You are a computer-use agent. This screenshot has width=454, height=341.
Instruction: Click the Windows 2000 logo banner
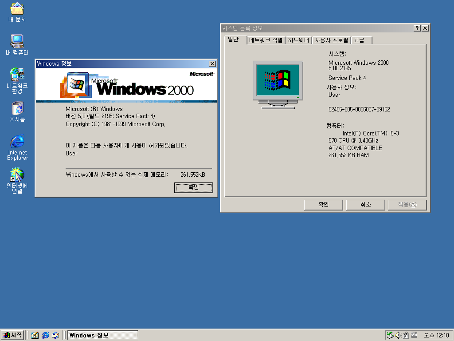[126, 84]
